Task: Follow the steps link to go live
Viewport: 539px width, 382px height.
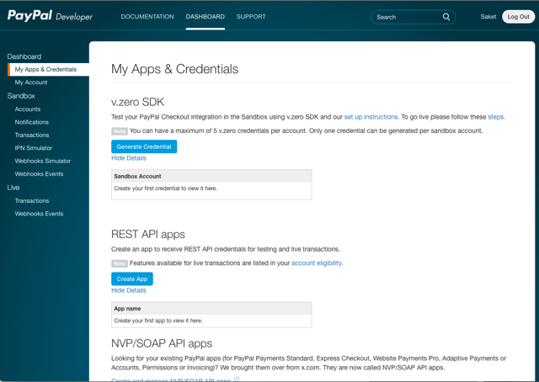Action: [496, 117]
